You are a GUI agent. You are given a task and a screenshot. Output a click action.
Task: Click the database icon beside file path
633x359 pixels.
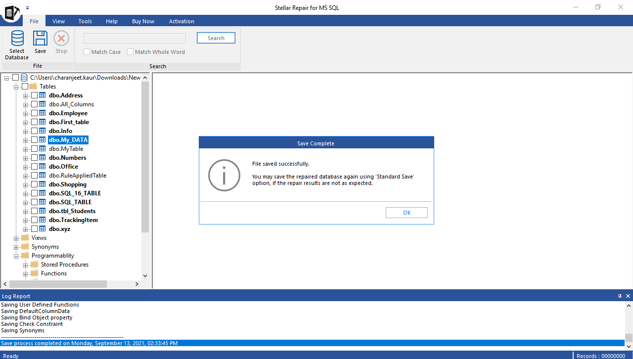point(24,78)
